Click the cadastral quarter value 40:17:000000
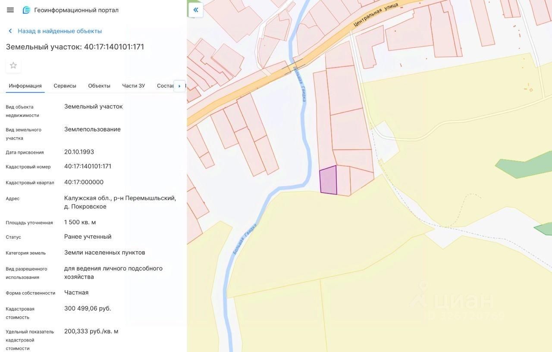The width and height of the screenshot is (552, 352). (x=84, y=182)
